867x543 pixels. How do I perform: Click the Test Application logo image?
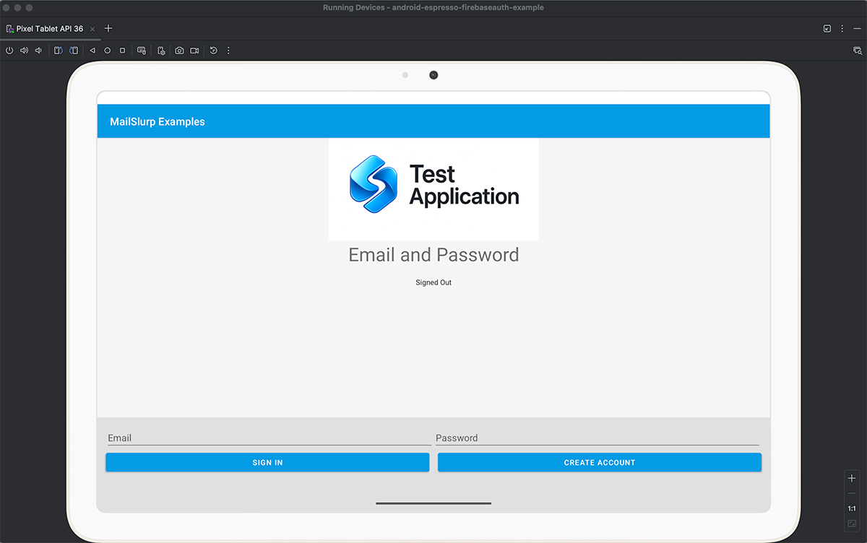[x=433, y=189]
